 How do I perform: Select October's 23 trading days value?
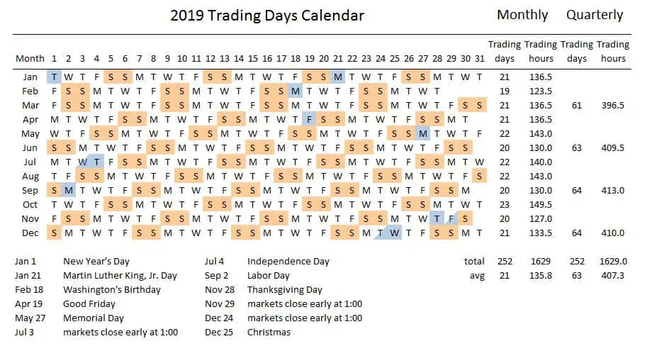[x=505, y=205]
